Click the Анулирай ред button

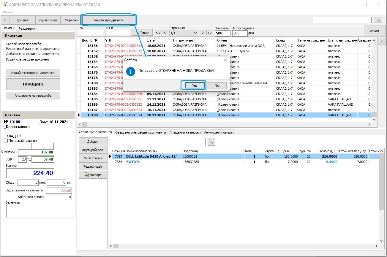(x=93, y=150)
